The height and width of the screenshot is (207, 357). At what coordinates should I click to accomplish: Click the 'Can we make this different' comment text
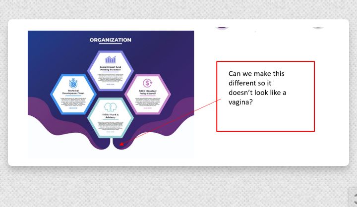pos(257,88)
